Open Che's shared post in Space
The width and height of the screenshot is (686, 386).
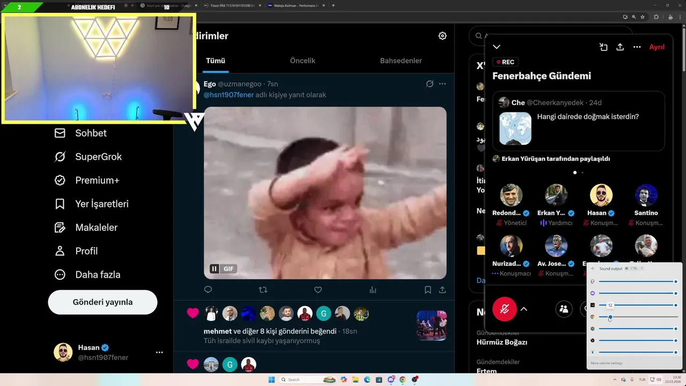(578, 121)
